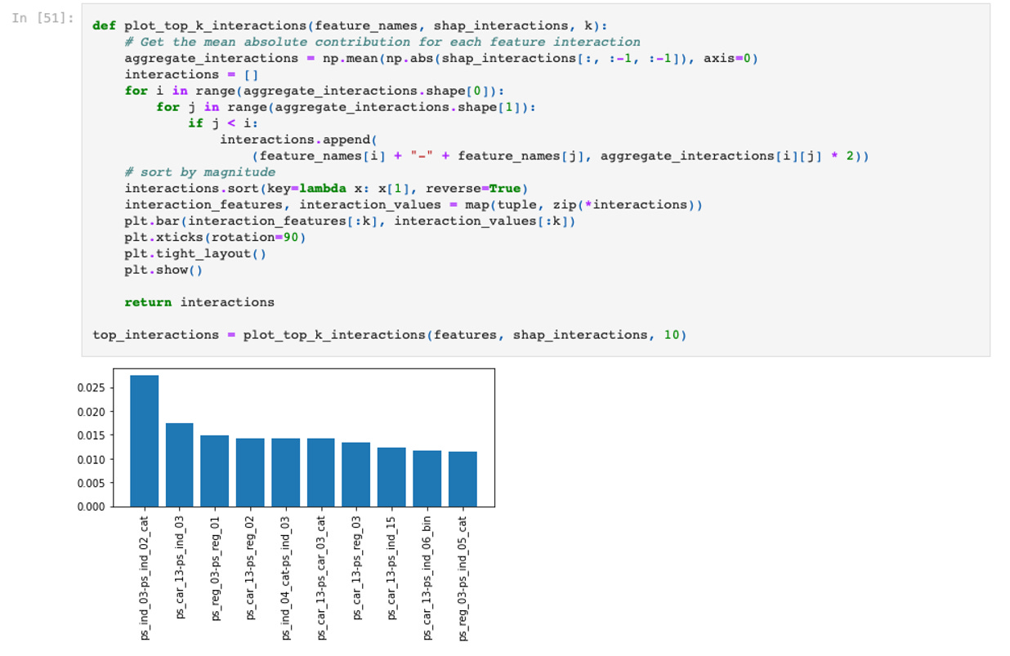The width and height of the screenshot is (1010, 656).
Task: Place cursor on the def plot_top_k_interactions line
Action: [350, 25]
